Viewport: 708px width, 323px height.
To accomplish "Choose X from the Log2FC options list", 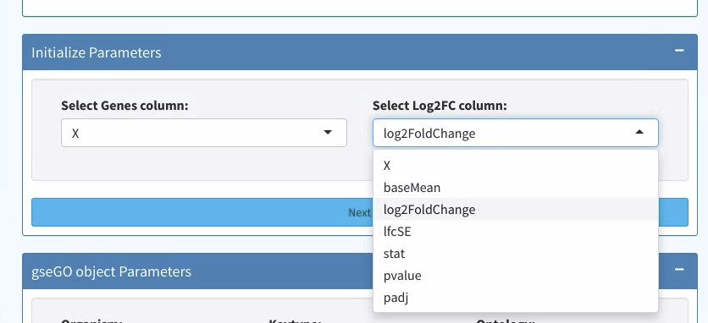I will (x=515, y=166).
